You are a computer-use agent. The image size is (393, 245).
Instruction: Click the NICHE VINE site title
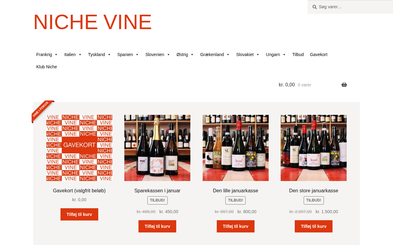pyautogui.click(x=92, y=22)
